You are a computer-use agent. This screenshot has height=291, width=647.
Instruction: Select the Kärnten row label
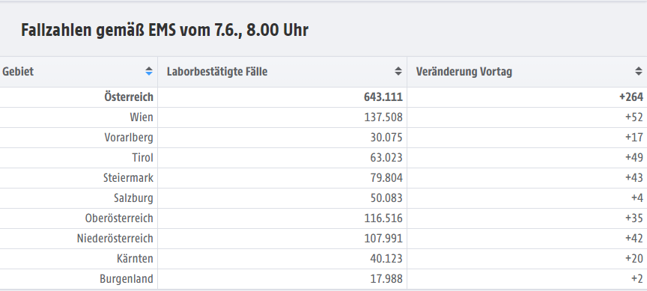tap(135, 258)
